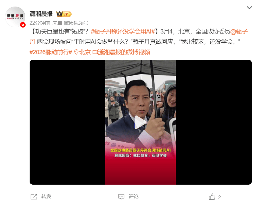Click the repost (转发) share icon
The width and height of the screenshot is (259, 205).
(x=34, y=196)
